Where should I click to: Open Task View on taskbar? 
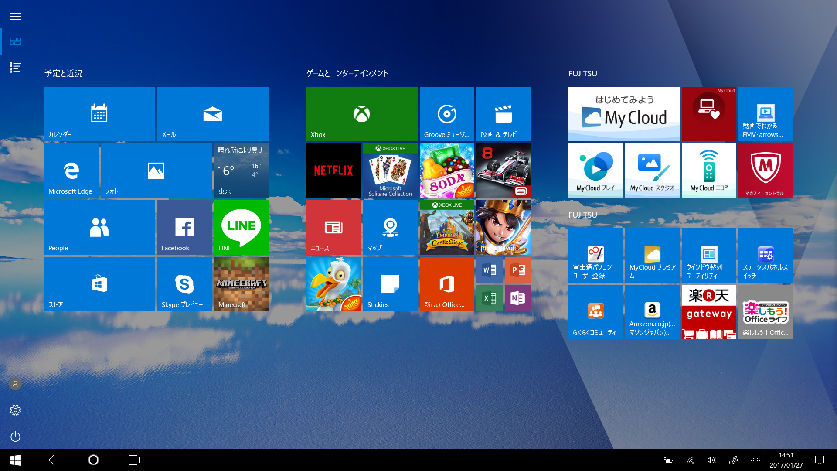[x=133, y=460]
